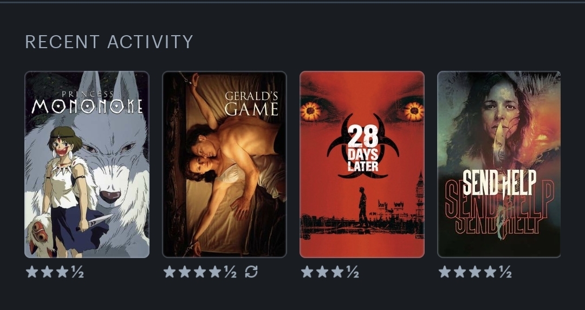Select the third star under Princess Mononoke
Image resolution: width=585 pixels, height=310 pixels.
point(62,272)
